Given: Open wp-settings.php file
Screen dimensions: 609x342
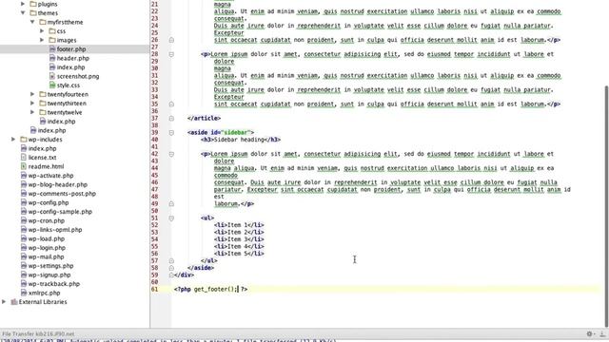Looking at the screenshot, I should (x=50, y=266).
